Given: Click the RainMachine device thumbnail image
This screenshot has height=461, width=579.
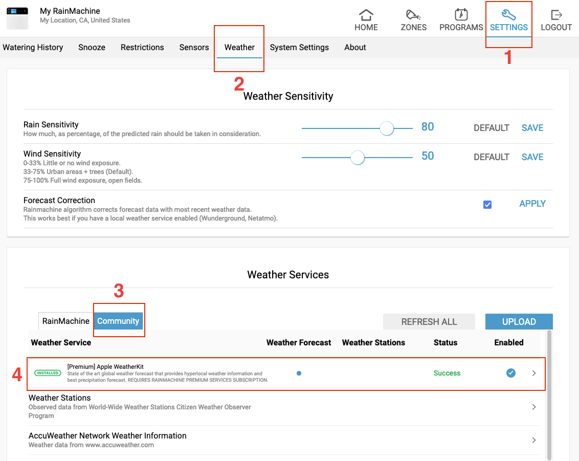Looking at the screenshot, I should (17, 18).
